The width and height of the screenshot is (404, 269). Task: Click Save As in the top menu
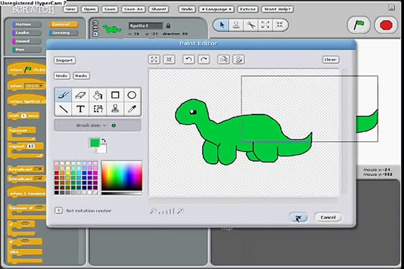pyautogui.click(x=133, y=9)
